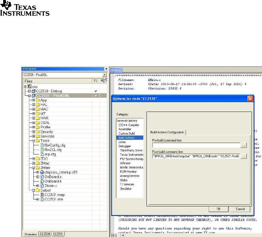Select Custom Build category
Image resolution: width=262 pixels, height=237 pixels.
(x=127, y=133)
